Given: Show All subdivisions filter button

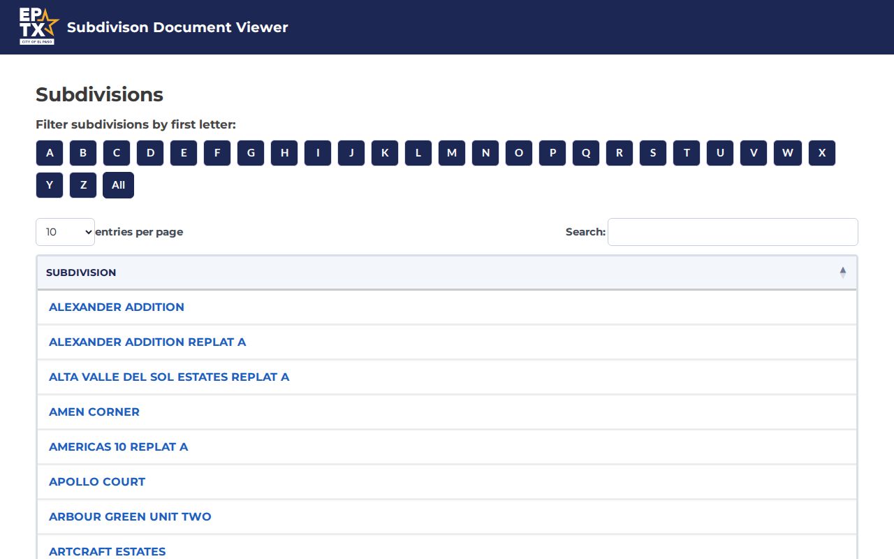Looking at the screenshot, I should [118, 185].
